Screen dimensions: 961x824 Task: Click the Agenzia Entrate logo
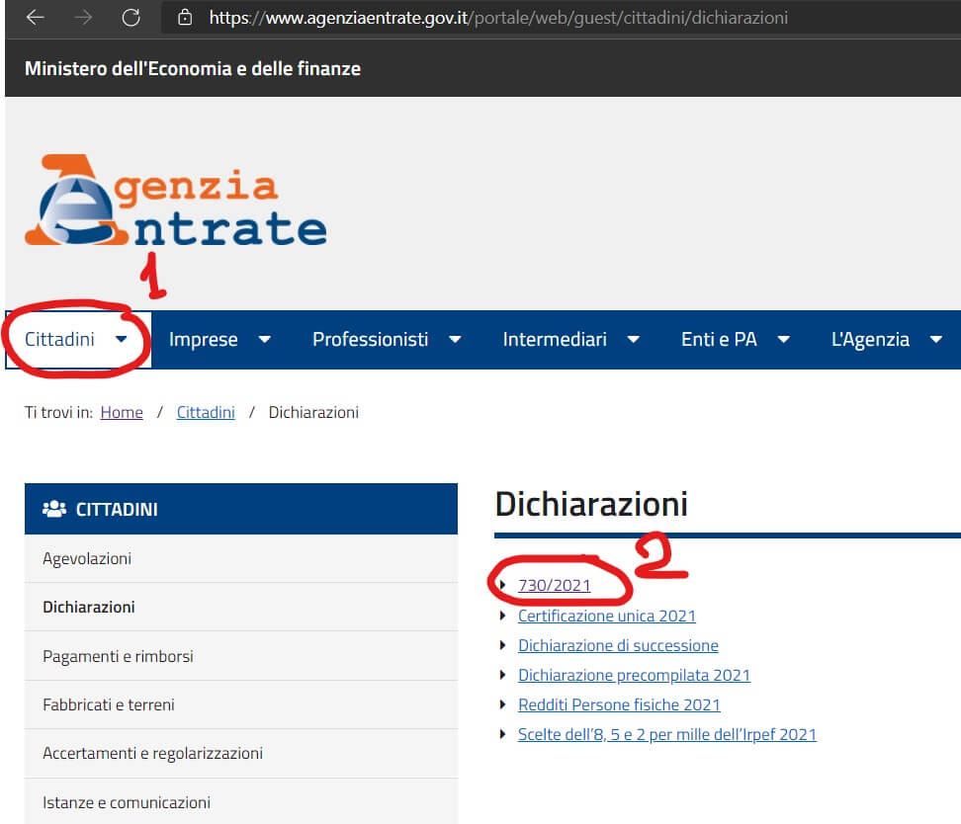(175, 202)
